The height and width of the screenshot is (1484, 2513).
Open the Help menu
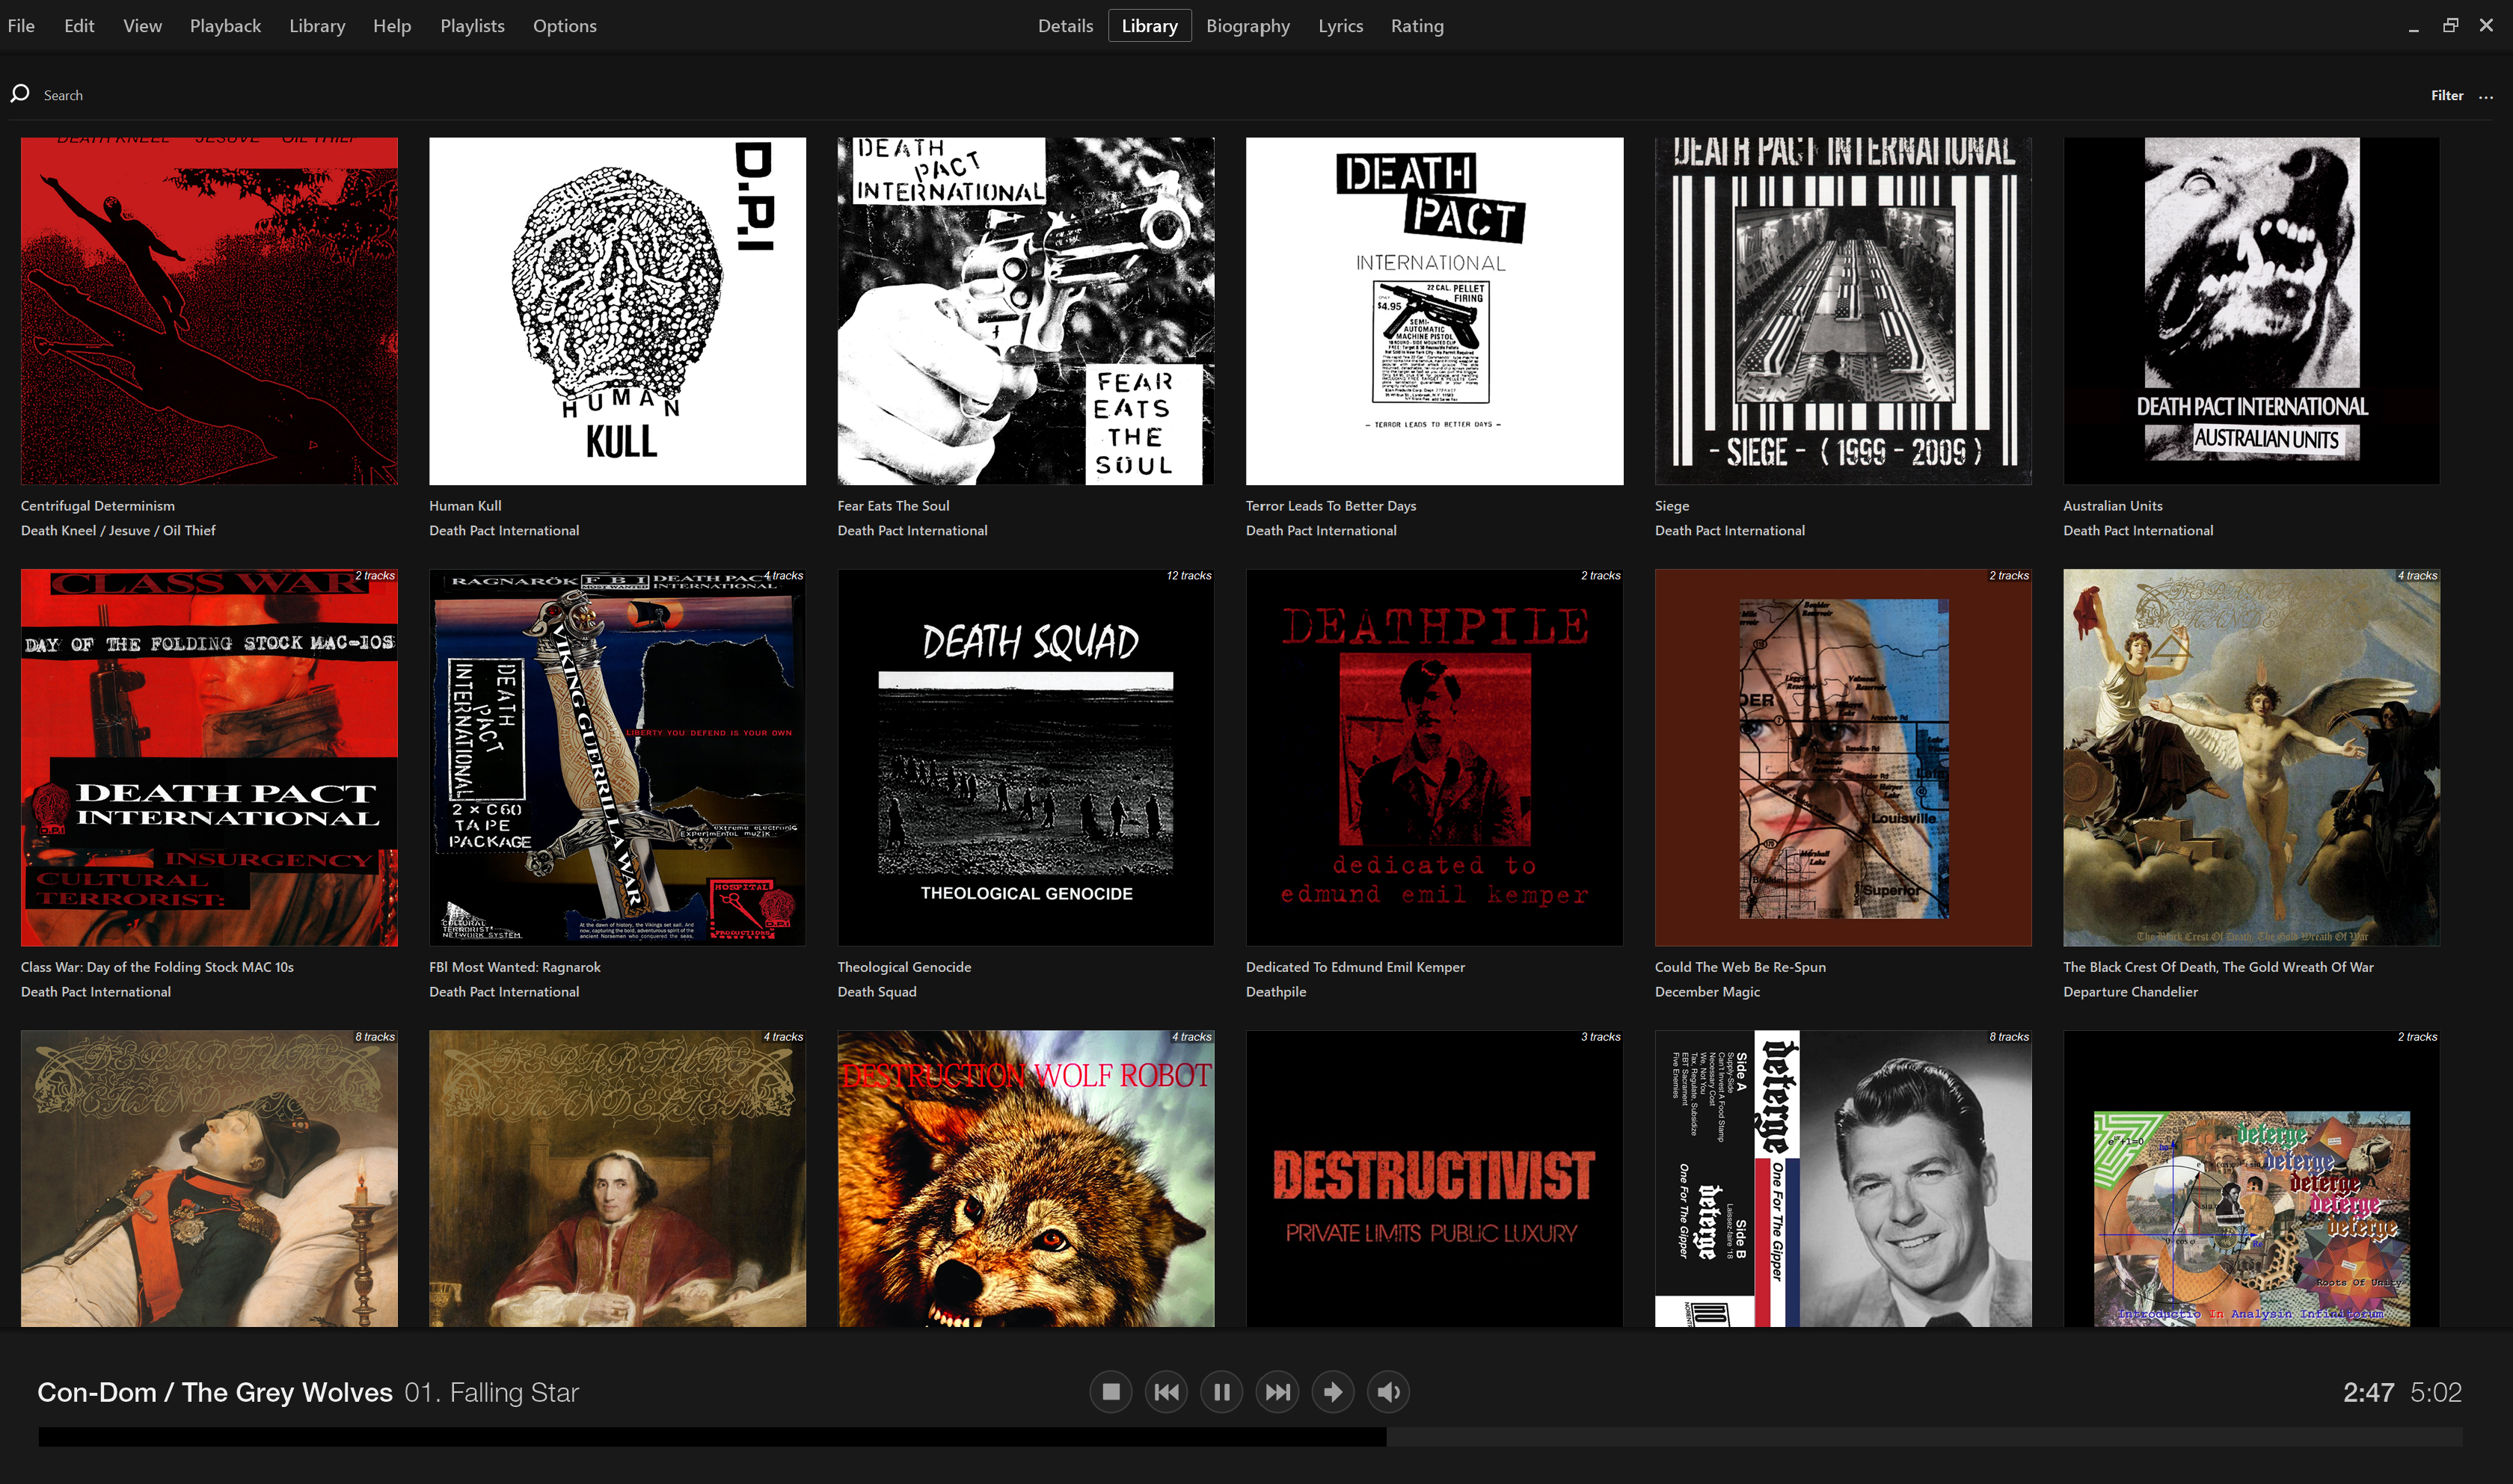[392, 26]
